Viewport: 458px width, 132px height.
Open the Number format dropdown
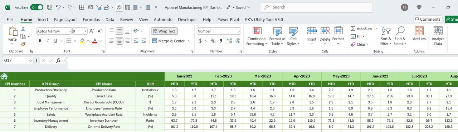[x=239, y=31]
